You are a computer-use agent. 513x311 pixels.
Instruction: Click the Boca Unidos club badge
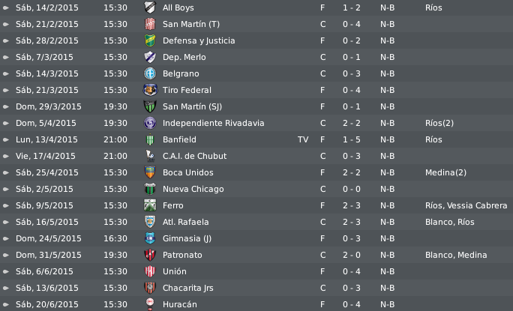pos(150,172)
